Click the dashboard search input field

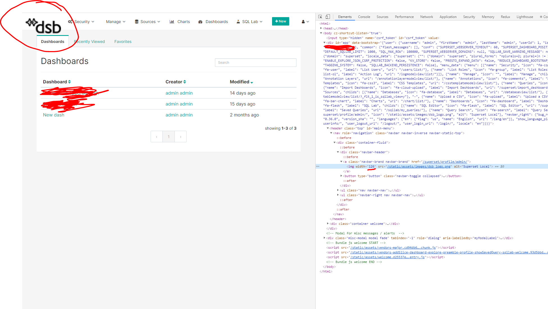coord(255,62)
